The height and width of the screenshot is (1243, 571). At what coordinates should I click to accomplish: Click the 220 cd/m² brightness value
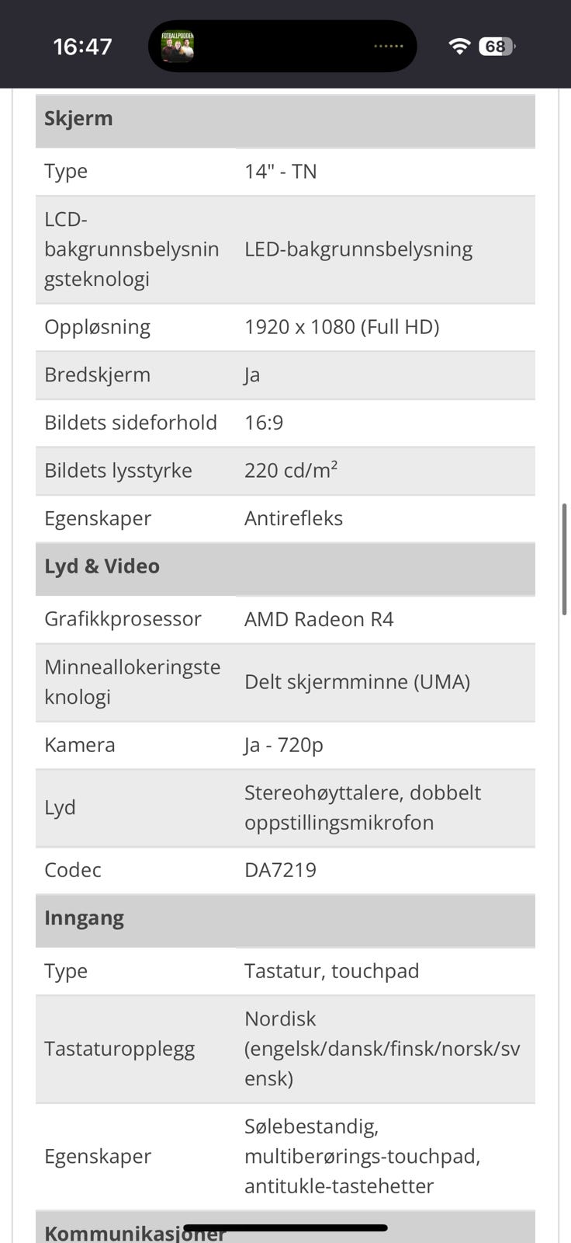coord(290,471)
